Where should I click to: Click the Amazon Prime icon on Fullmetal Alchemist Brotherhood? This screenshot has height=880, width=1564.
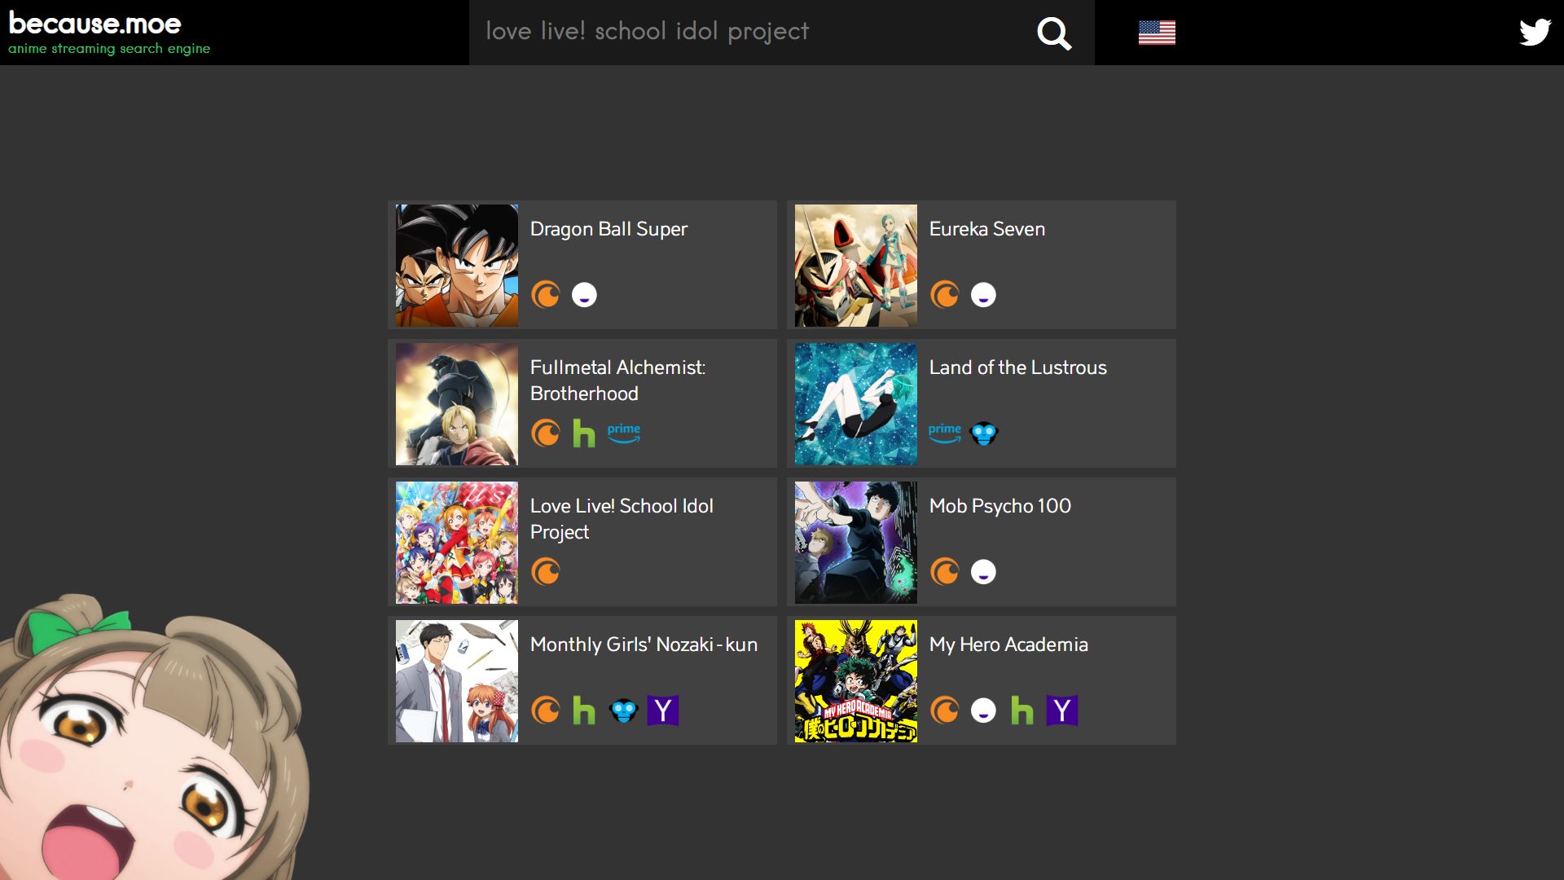[623, 432]
